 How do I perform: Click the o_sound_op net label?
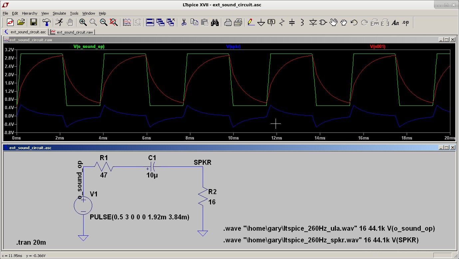80,180
